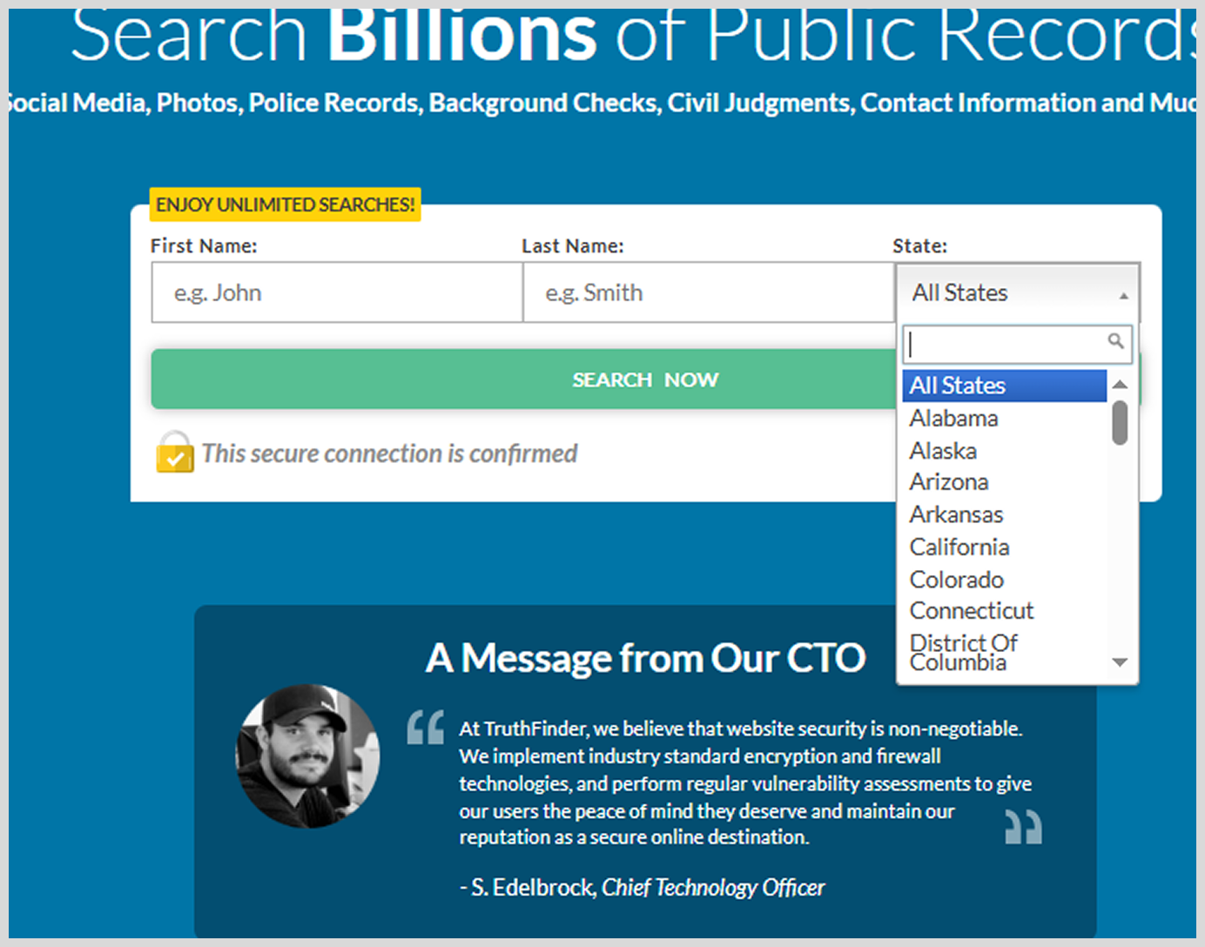Select District Of Columbia option
1205x947 pixels.
point(1004,653)
